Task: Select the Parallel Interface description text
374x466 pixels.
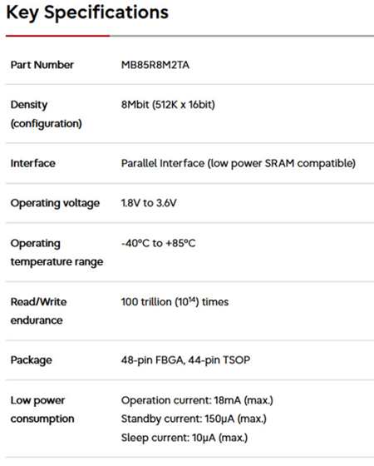Action: (x=239, y=163)
